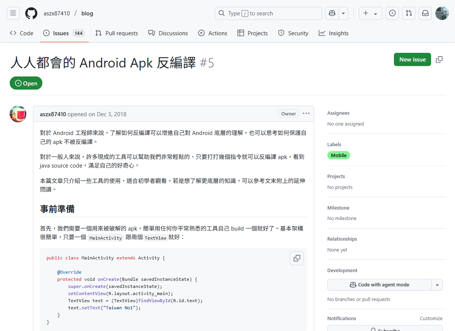Copy issue link icon beside New issue
455x331 pixels.
439,60
